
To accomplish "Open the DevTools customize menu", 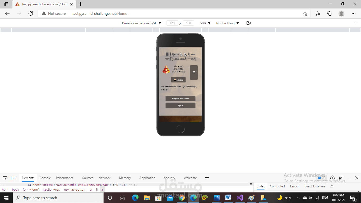I will [349, 178].
